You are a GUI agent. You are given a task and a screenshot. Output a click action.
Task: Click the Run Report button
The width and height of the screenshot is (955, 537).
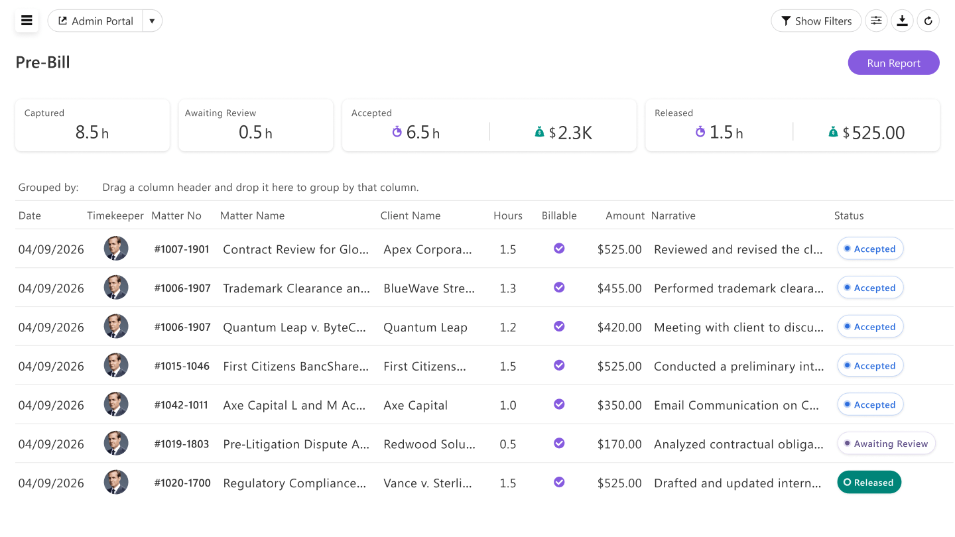coord(893,63)
